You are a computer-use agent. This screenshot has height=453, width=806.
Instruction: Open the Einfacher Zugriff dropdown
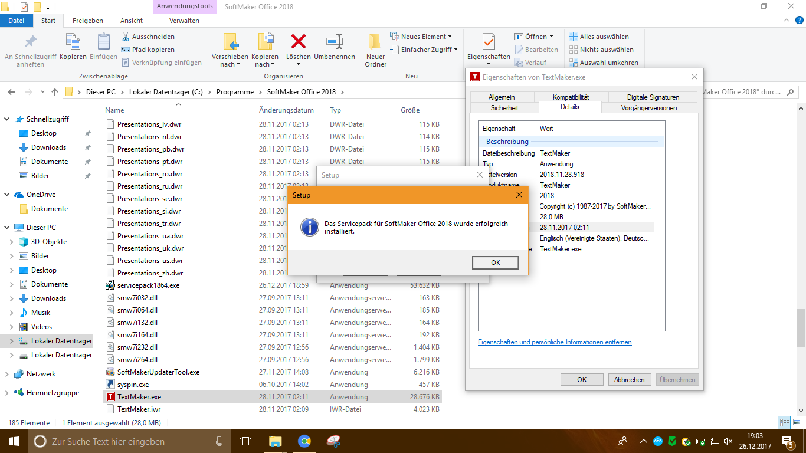click(x=424, y=50)
